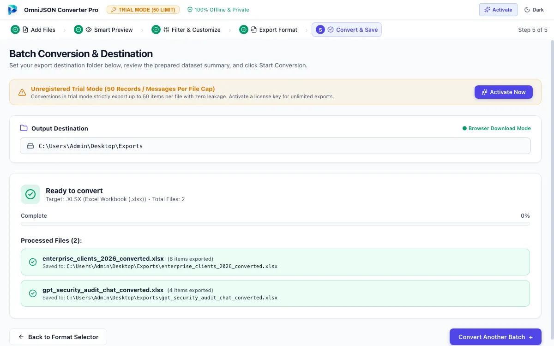Click the Unregistered Trial Mode heading

pyautogui.click(x=123, y=89)
